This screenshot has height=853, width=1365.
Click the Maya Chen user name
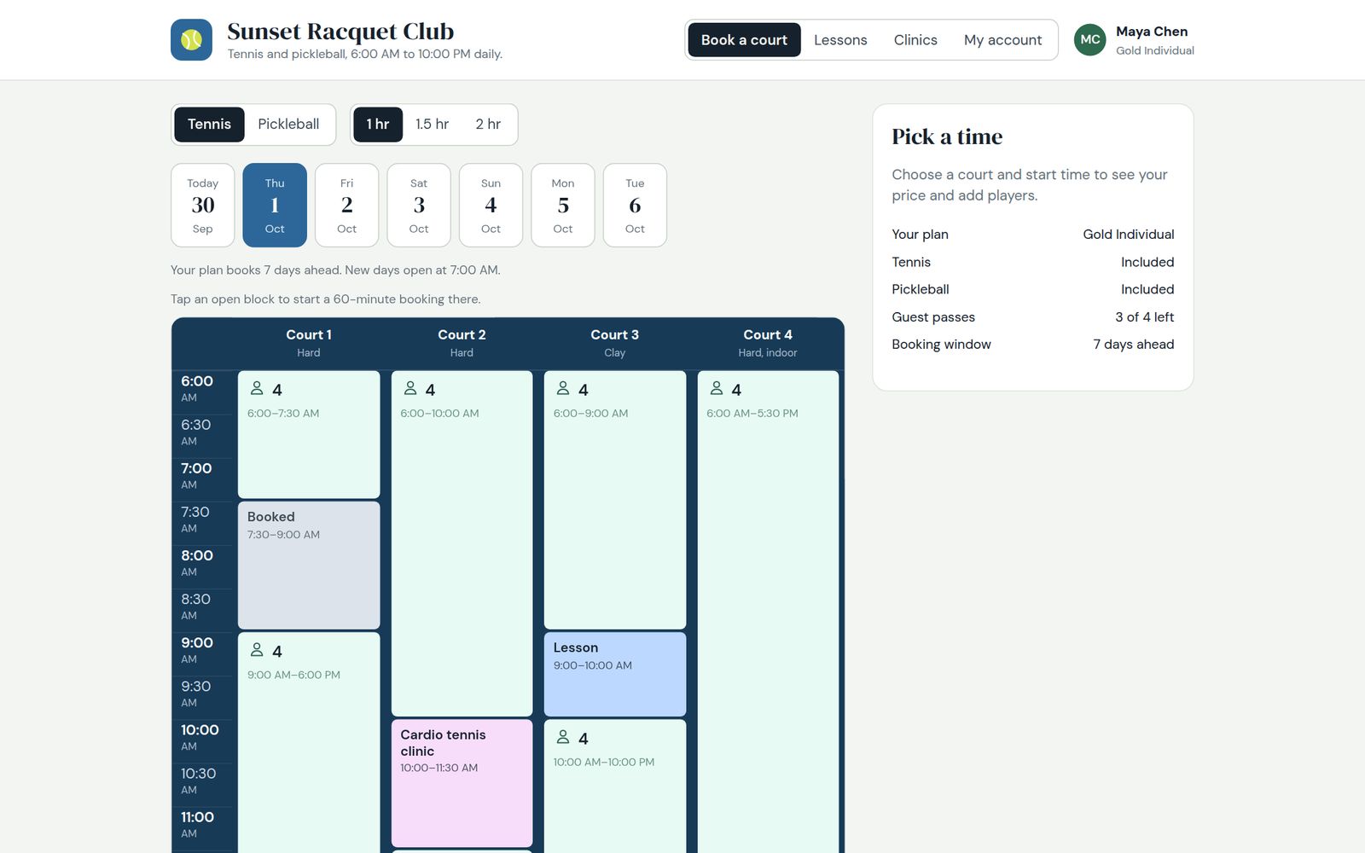coord(1152,32)
